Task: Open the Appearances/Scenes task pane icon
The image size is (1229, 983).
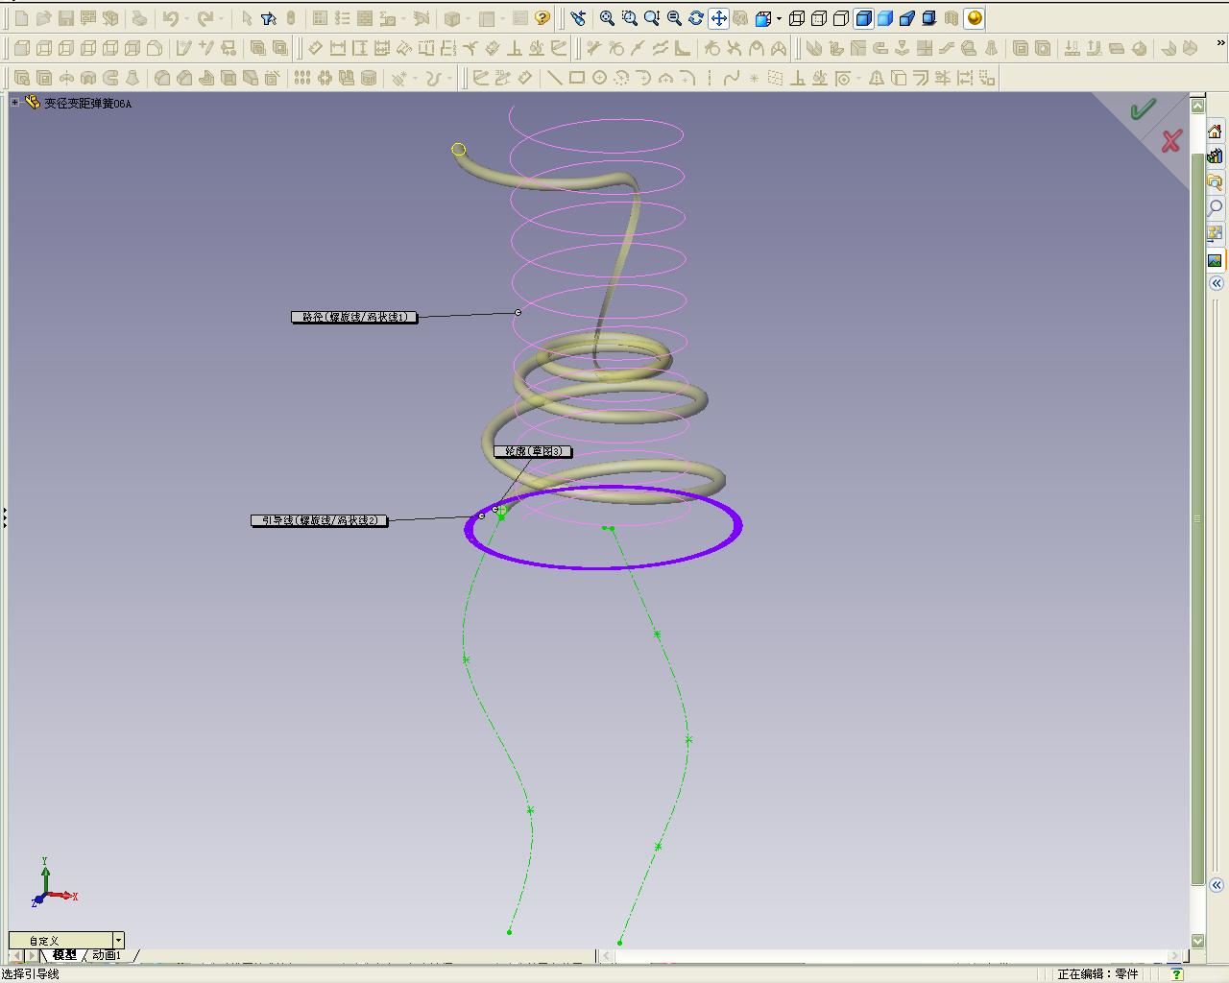Action: tap(1215, 260)
